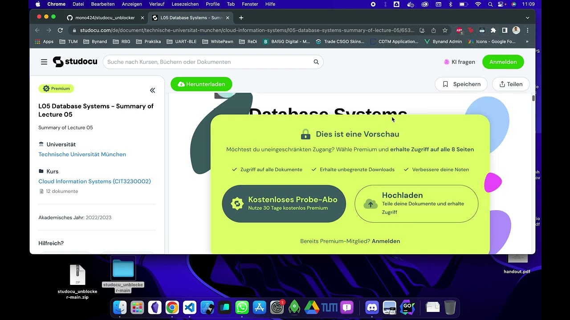Open Visual Studio Code in the Dock
The width and height of the screenshot is (570, 320).
pos(190,307)
